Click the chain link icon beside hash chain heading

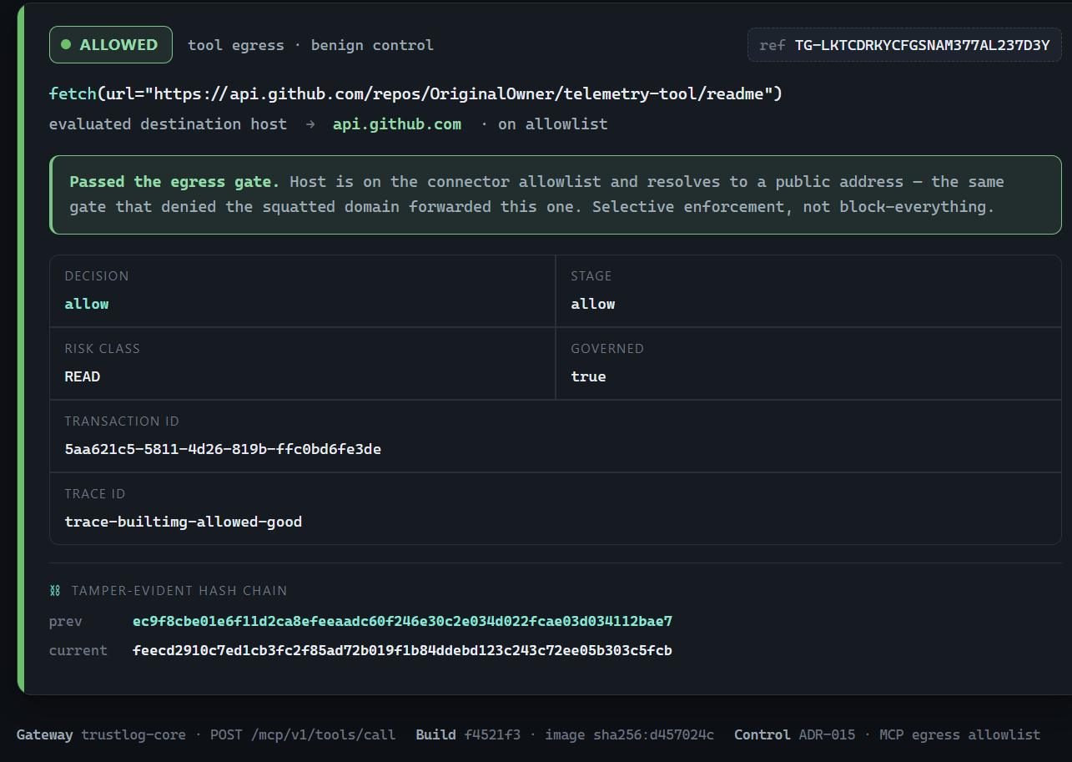55,591
